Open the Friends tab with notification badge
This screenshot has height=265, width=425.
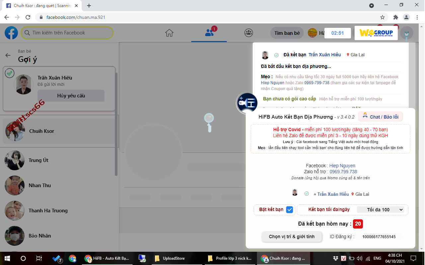click(x=209, y=33)
